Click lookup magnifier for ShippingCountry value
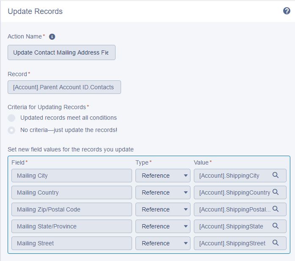This screenshot has width=295, height=261. pyautogui.click(x=276, y=192)
